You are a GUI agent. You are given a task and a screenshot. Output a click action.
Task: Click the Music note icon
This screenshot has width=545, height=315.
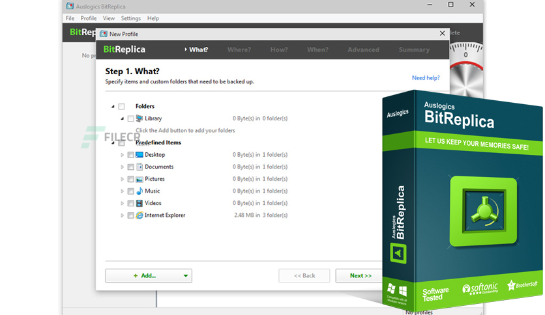[x=140, y=191]
